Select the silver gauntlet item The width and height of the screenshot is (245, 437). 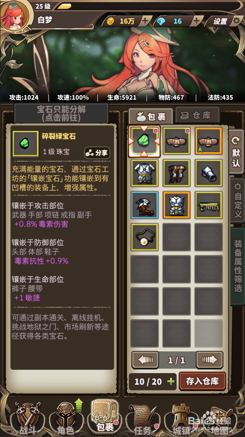pos(208,173)
